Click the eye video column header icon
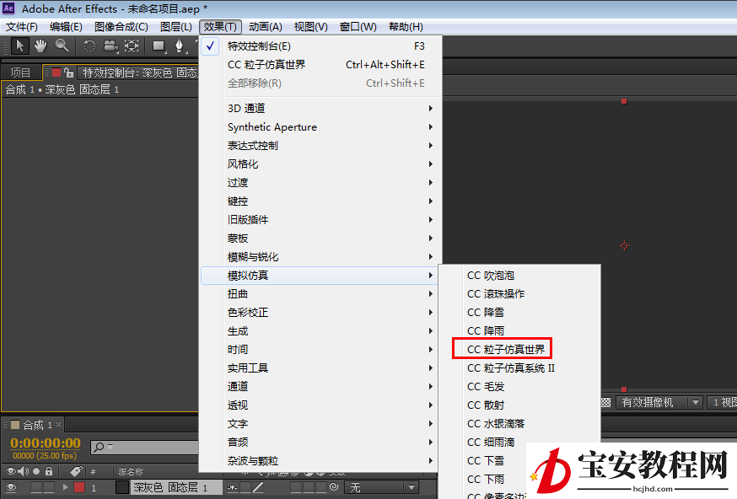737x499 pixels. (11, 471)
